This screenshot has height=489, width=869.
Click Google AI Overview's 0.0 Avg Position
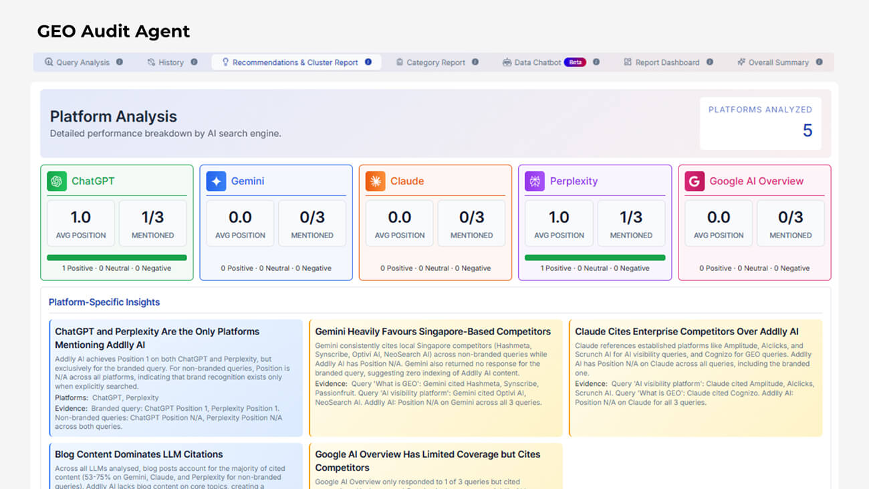[x=719, y=223]
